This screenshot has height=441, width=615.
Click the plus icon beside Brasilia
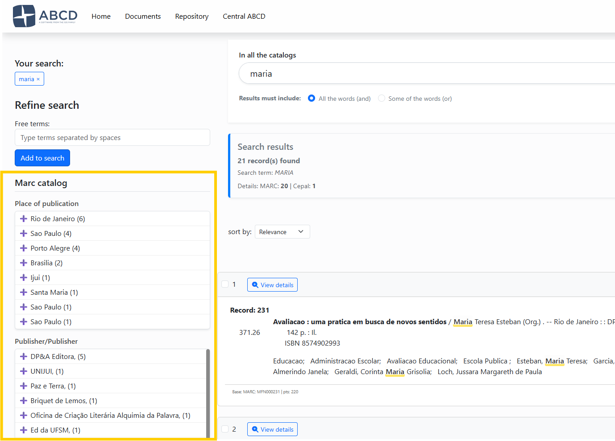(24, 263)
